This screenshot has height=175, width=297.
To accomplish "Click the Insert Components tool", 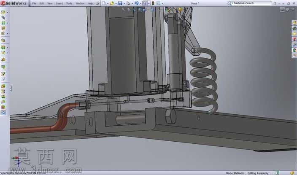I will click(x=3, y=12).
